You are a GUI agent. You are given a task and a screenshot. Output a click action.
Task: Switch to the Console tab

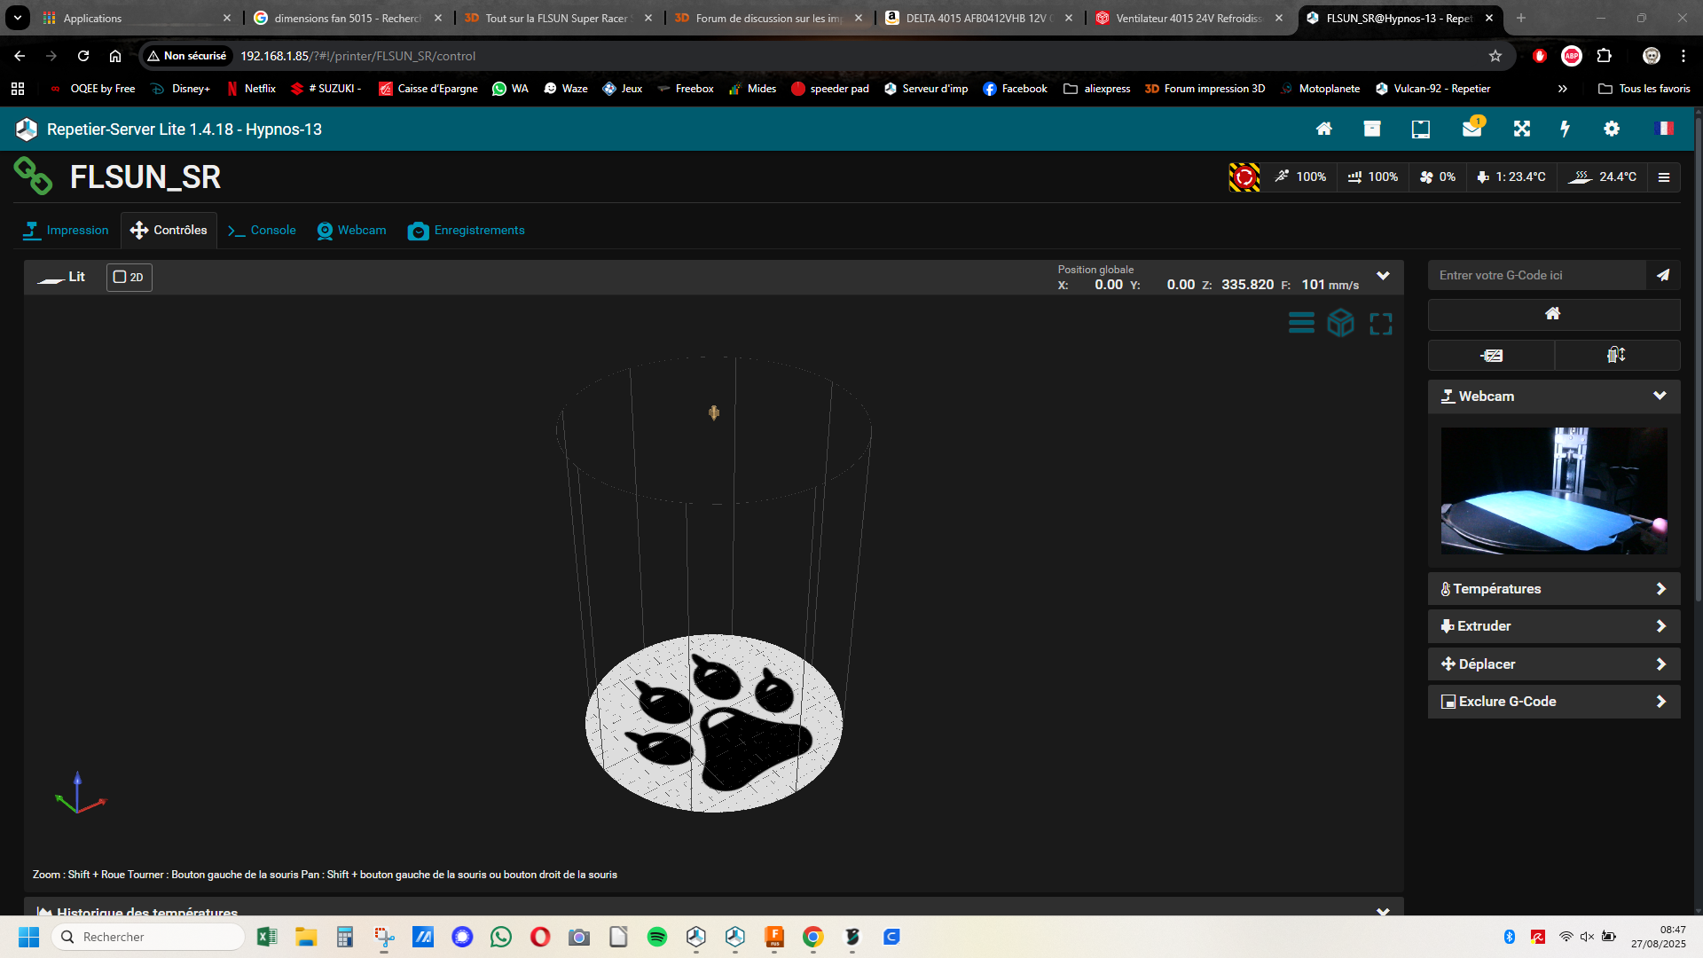pos(262,231)
